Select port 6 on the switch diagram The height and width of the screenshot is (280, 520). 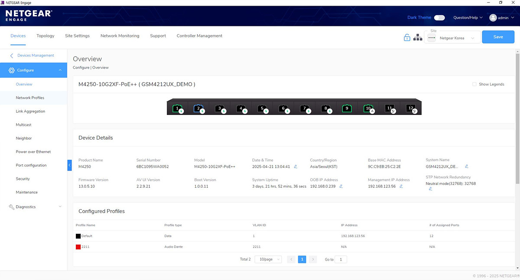click(x=283, y=108)
